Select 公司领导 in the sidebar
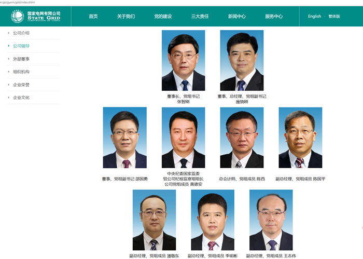 click(x=21, y=46)
